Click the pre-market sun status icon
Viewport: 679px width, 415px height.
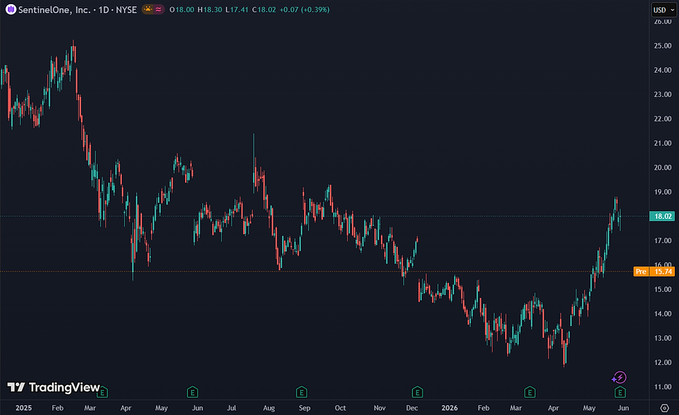(148, 10)
